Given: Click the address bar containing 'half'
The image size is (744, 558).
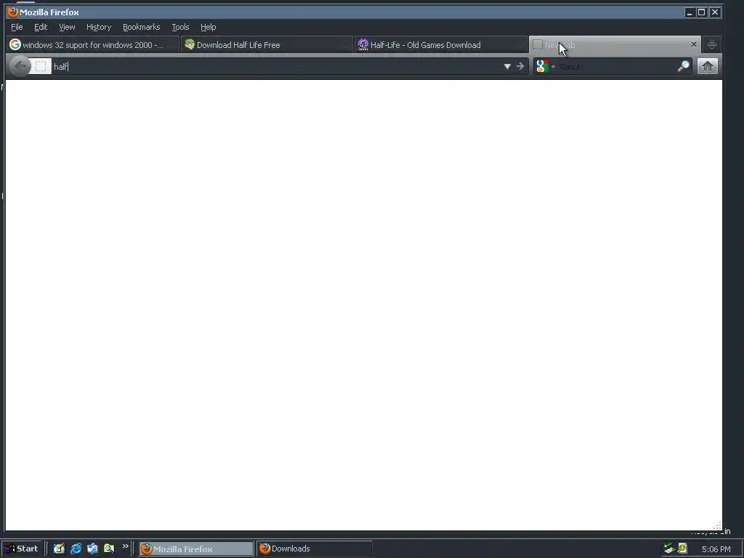Looking at the screenshot, I should [277, 66].
